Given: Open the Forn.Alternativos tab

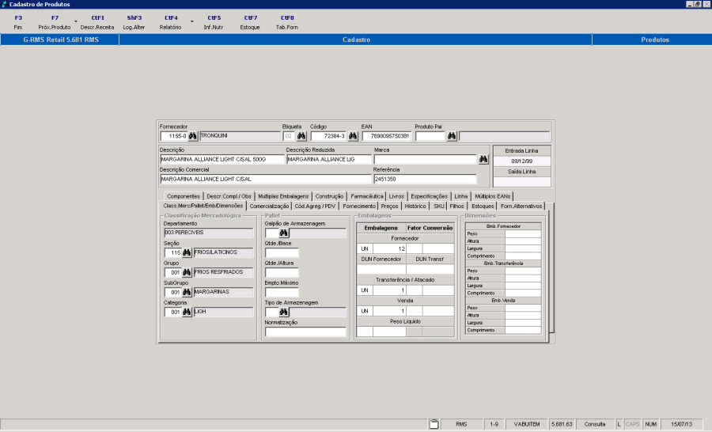Looking at the screenshot, I should (521, 207).
